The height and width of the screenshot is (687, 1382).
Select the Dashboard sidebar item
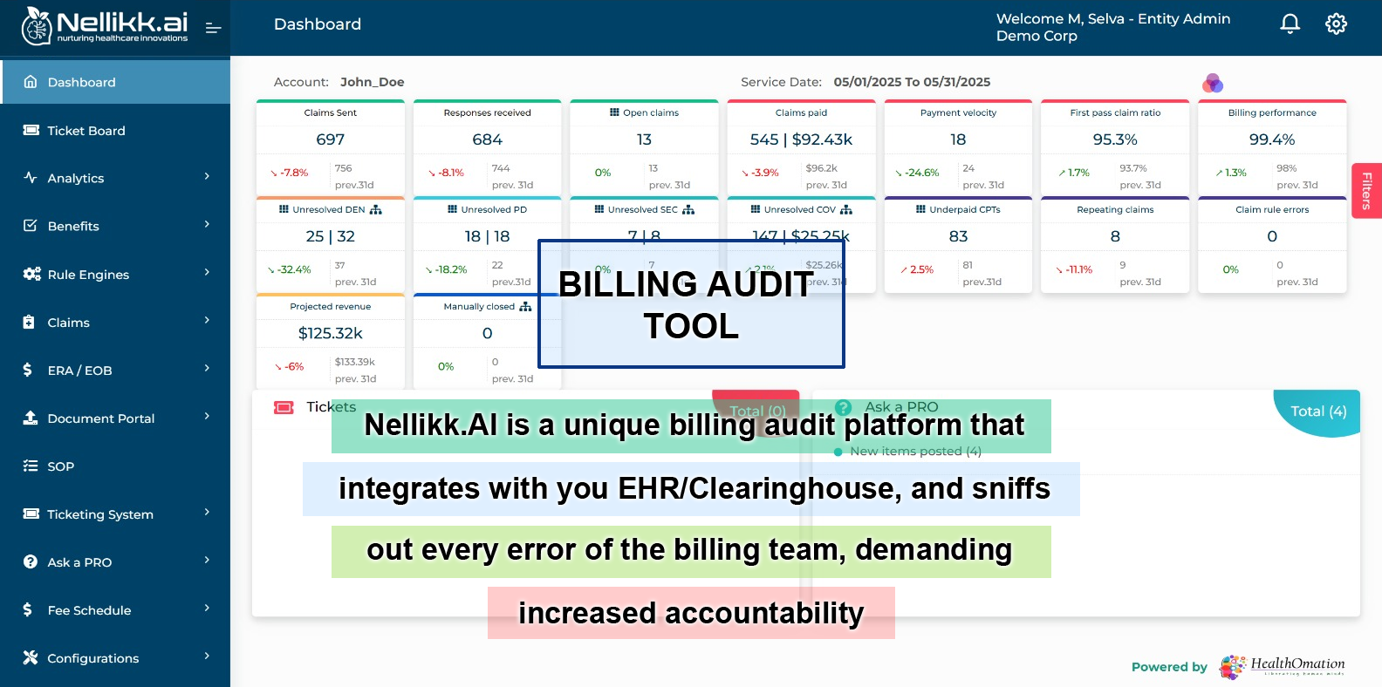pyautogui.click(x=81, y=82)
